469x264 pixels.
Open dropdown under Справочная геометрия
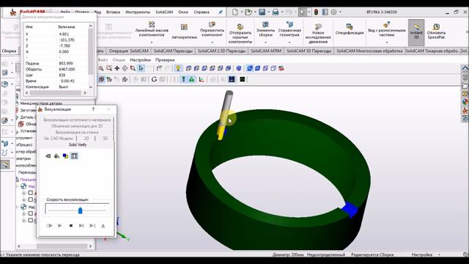[x=289, y=43]
